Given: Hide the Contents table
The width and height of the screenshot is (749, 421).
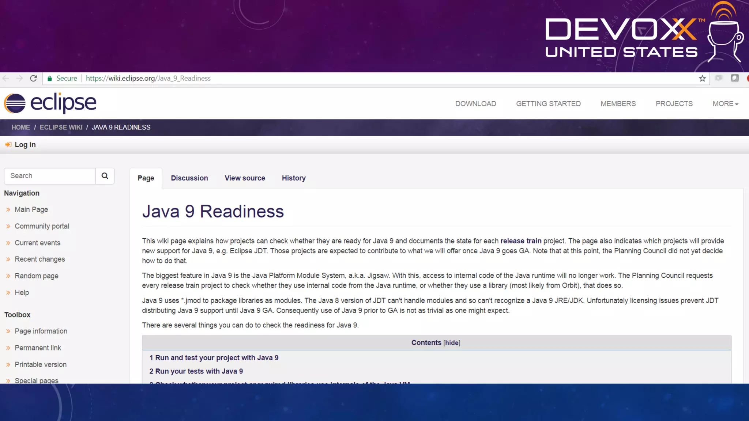Looking at the screenshot, I should click(452, 343).
